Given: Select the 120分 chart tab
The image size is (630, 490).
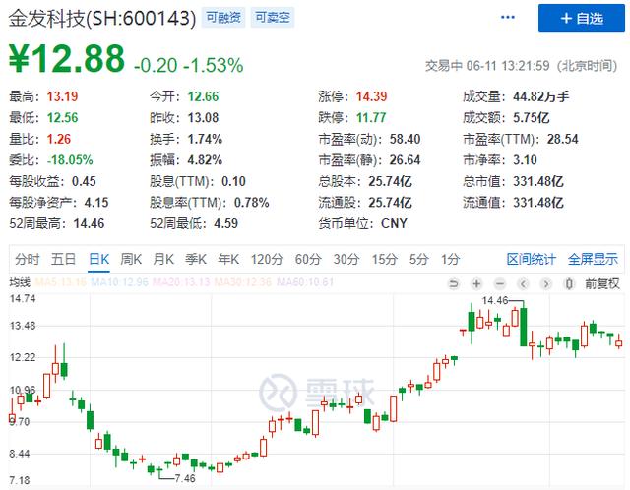Looking at the screenshot, I should [x=267, y=259].
